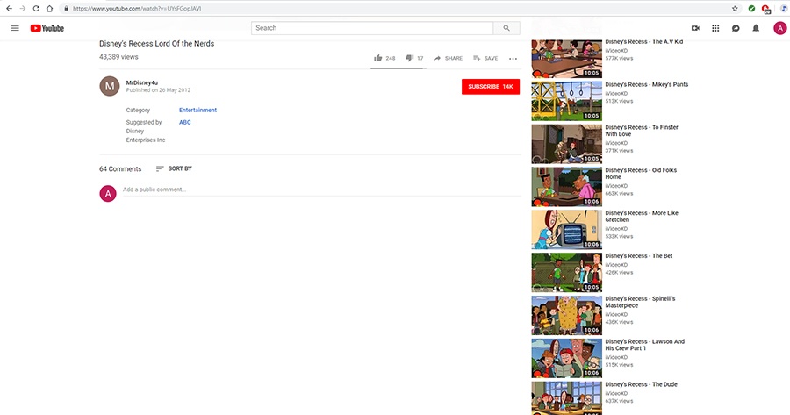Click title Disney's Recess - The Dude
Viewport: 790px width, 415px height.
641,384
